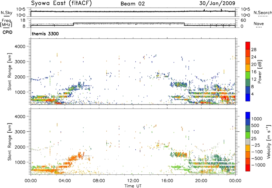
Task: Click the noise spike near 22:20 UT
Action: click(221, 10)
